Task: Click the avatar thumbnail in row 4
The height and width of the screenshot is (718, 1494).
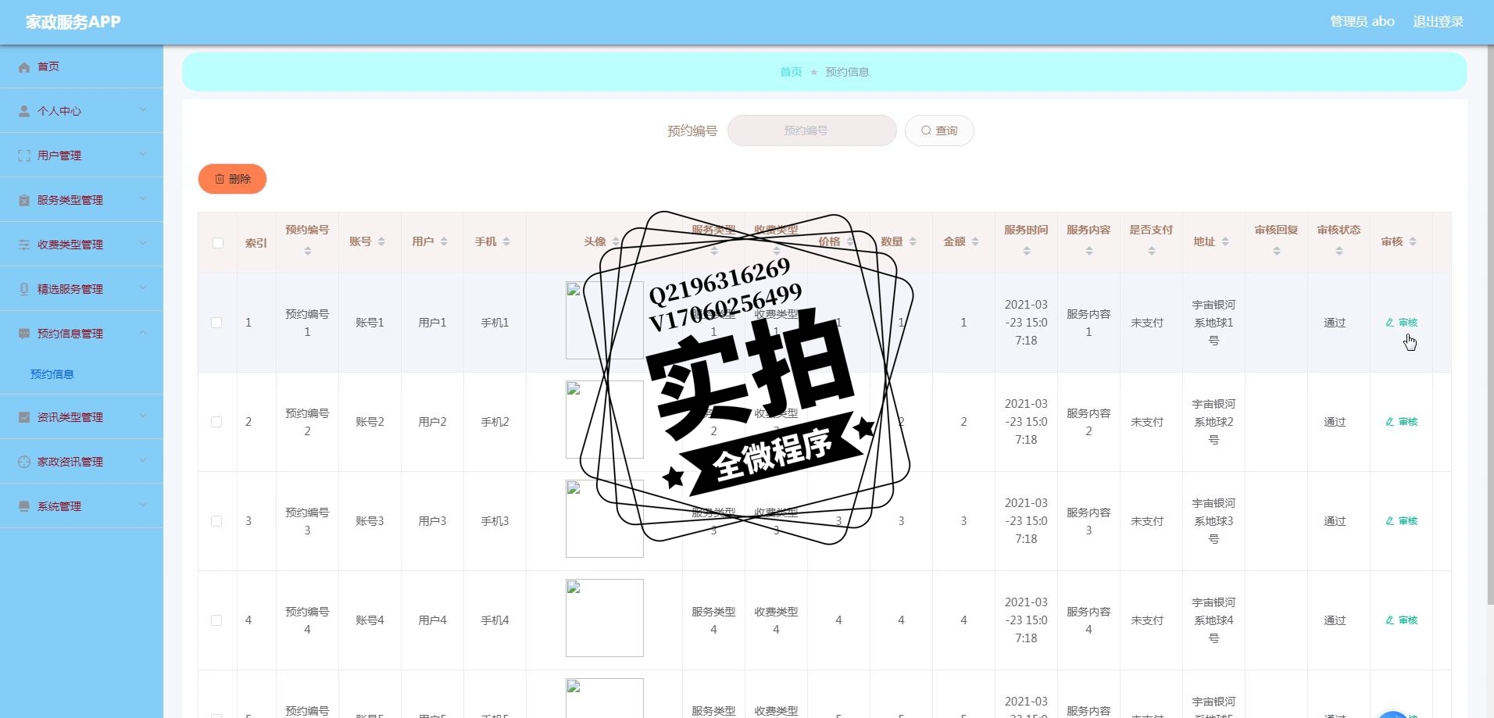Action: (x=605, y=618)
